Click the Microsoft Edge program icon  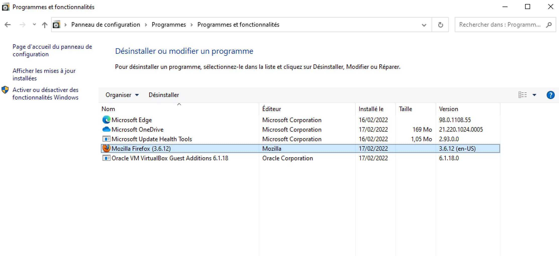pos(106,120)
